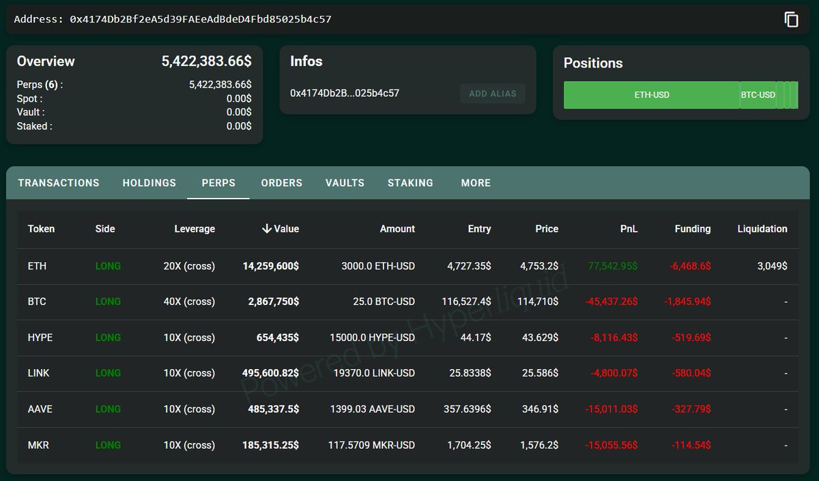Click the LINK value 495,600.82$
This screenshot has height=481, width=819.
coord(270,373)
